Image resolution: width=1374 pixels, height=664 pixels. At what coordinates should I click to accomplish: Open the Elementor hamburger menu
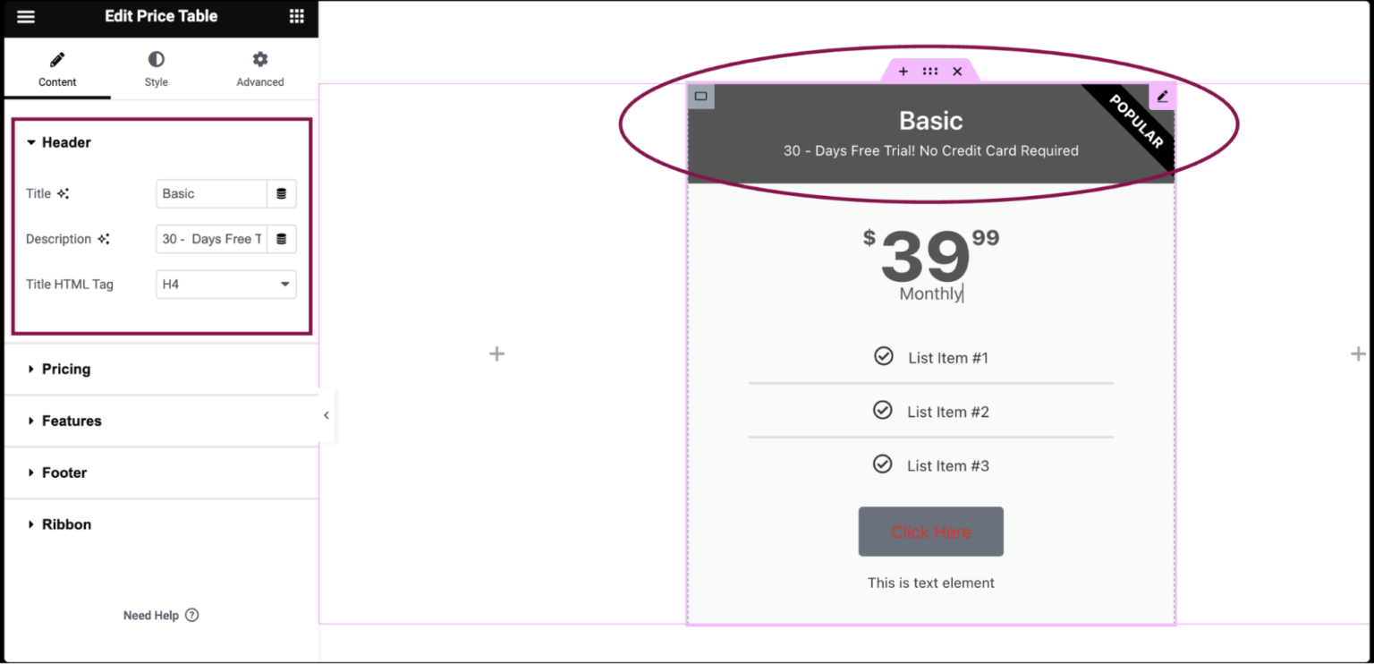[25, 16]
